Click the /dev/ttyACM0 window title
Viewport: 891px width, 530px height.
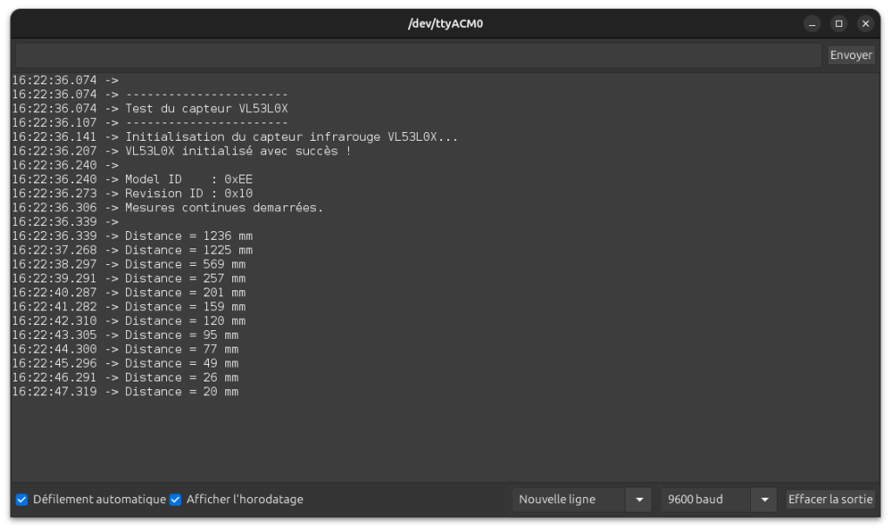[x=445, y=23]
